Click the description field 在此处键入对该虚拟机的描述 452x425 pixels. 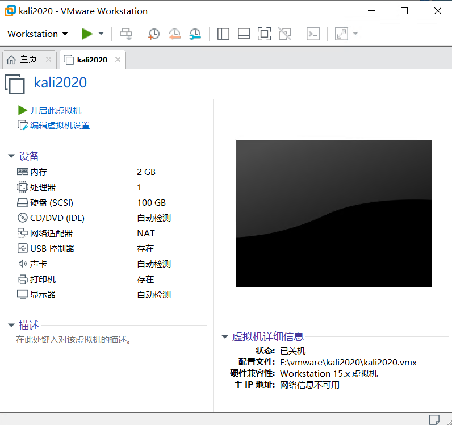pos(73,340)
